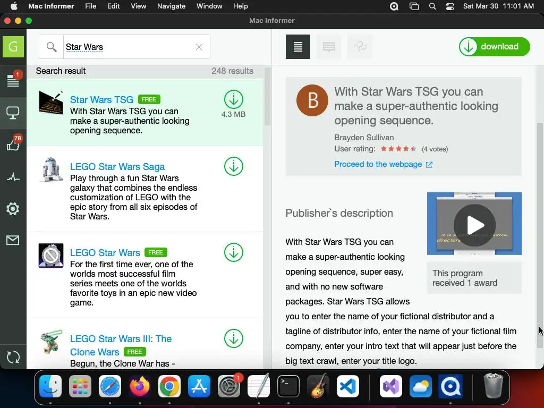This screenshot has width=544, height=408.
Task: Click the user rating stars
Action: point(398,149)
